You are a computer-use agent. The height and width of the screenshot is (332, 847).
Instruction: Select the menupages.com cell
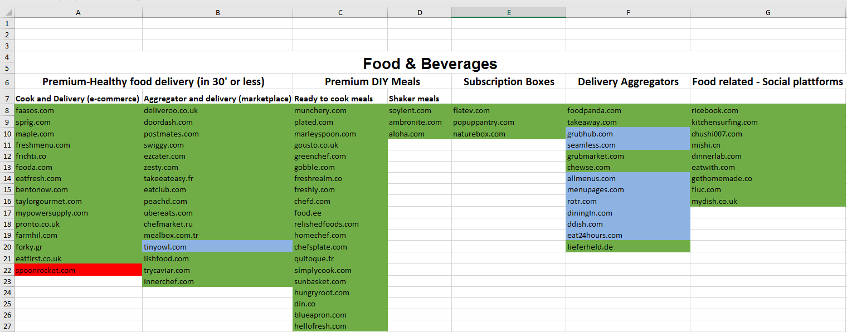[x=628, y=189]
